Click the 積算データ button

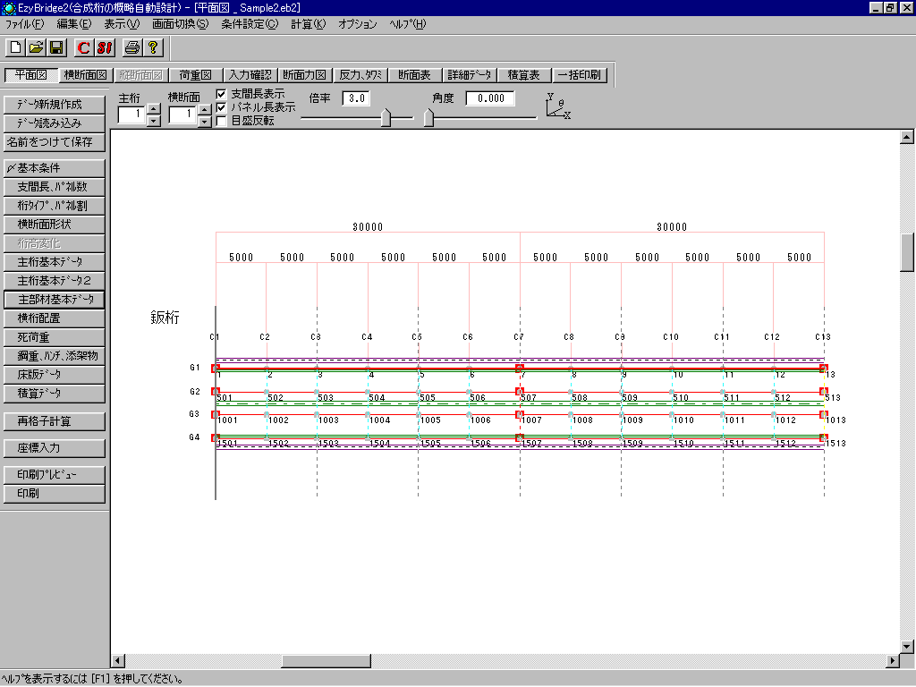tap(55, 394)
